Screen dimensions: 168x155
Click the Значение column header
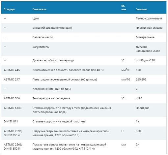141,9
